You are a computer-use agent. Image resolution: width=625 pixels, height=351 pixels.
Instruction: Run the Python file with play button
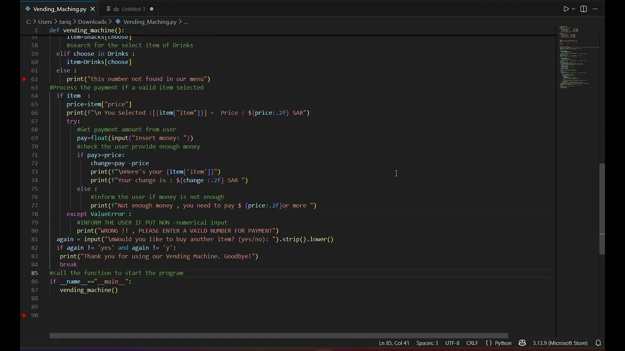566,9
